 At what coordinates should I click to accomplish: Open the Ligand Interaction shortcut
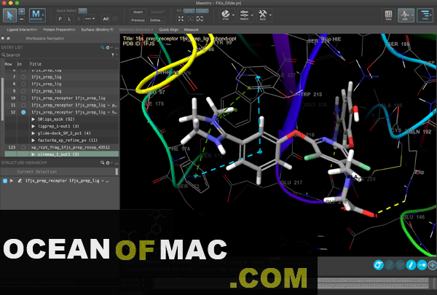(x=22, y=30)
